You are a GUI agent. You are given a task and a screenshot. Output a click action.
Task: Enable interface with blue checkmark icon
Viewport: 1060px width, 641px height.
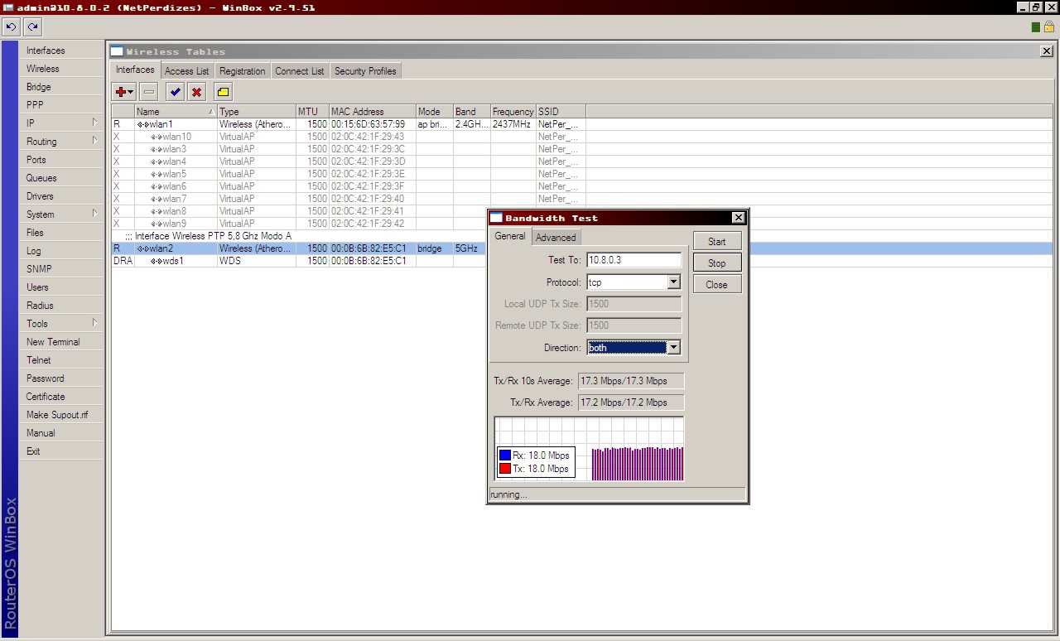click(x=175, y=92)
